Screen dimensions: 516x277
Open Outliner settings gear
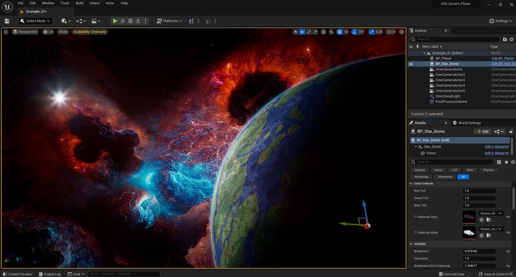pyautogui.click(x=511, y=39)
